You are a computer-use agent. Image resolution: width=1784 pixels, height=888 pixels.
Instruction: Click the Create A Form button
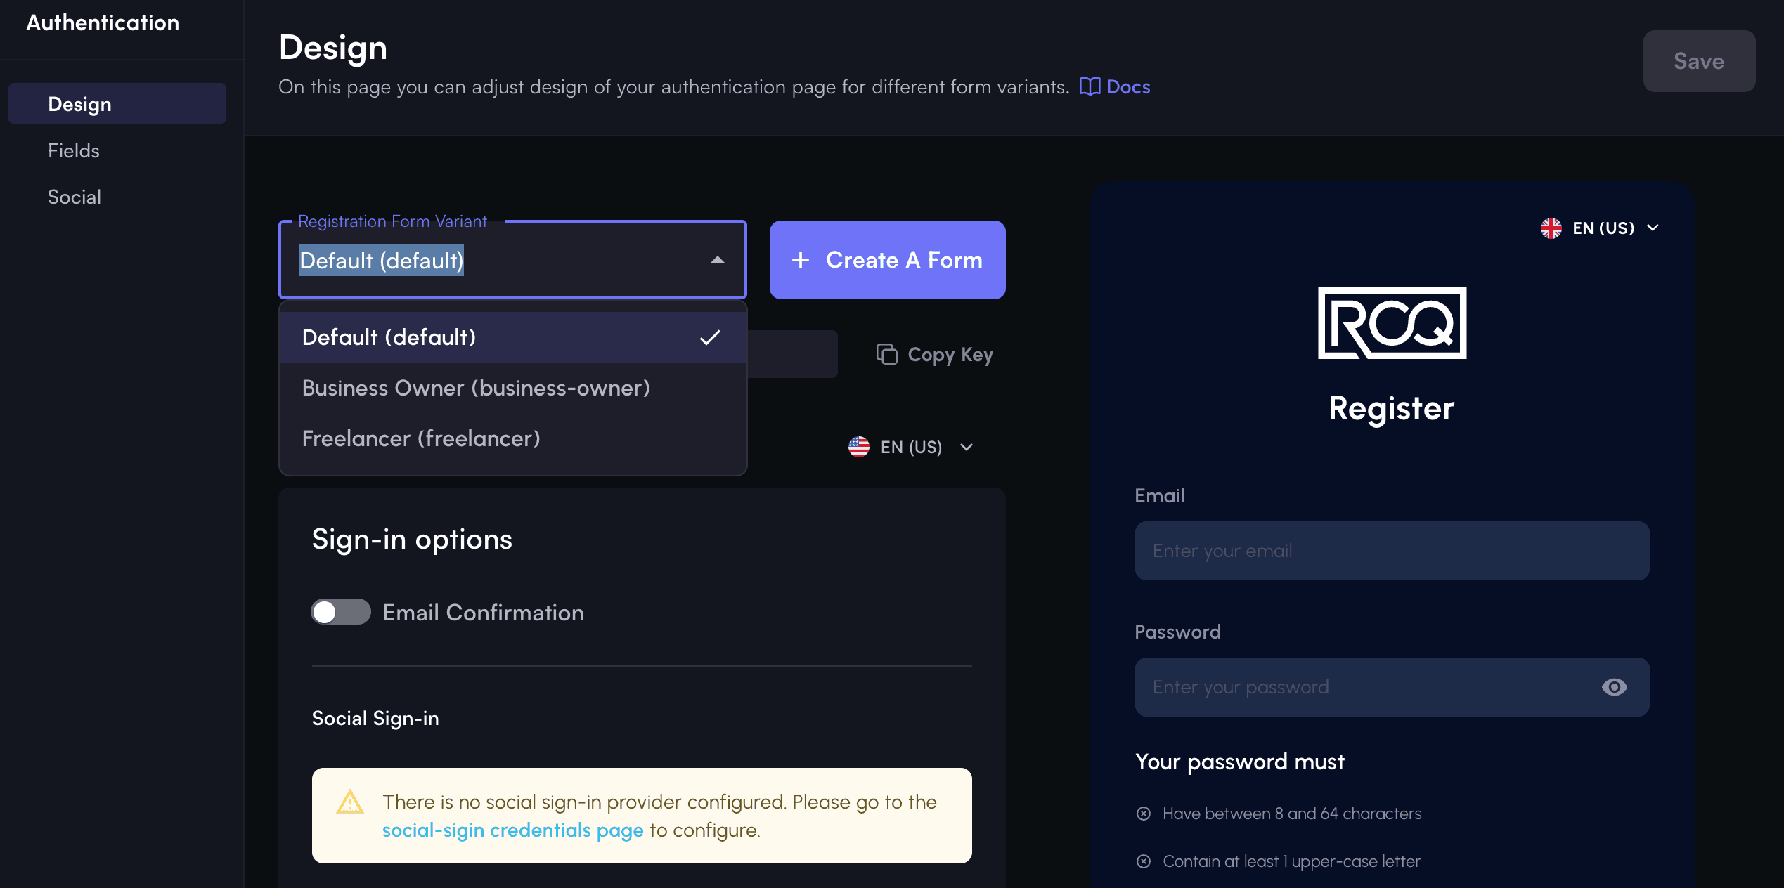pyautogui.click(x=888, y=259)
